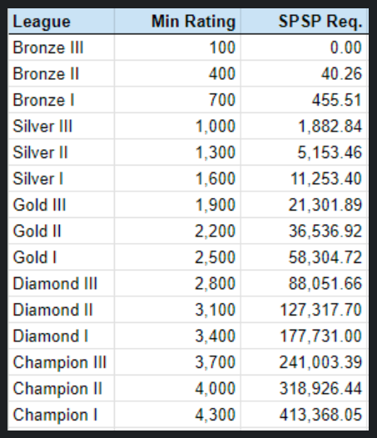Select the Min Rating column header
Image resolution: width=377 pixels, height=438 pixels.
click(x=177, y=22)
